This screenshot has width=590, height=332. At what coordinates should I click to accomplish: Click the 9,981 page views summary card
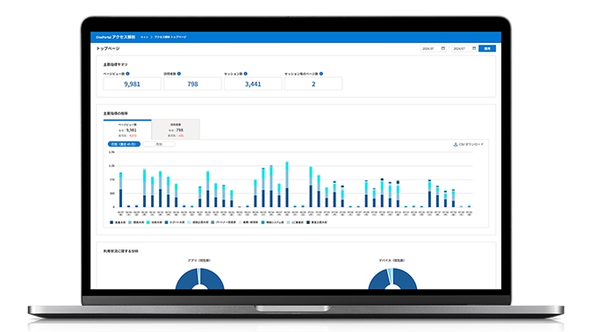(132, 83)
